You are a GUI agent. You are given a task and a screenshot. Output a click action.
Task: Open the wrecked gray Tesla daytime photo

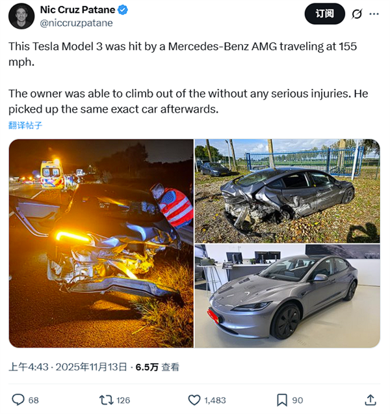[287, 190]
